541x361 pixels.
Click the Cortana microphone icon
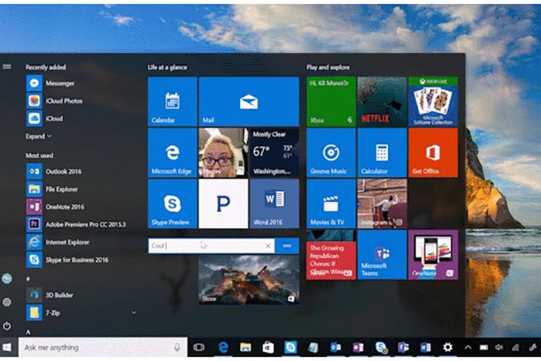point(177,347)
